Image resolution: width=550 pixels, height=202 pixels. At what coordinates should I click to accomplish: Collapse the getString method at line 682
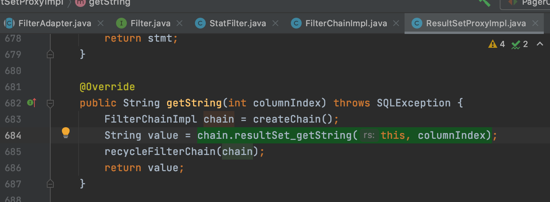50,103
